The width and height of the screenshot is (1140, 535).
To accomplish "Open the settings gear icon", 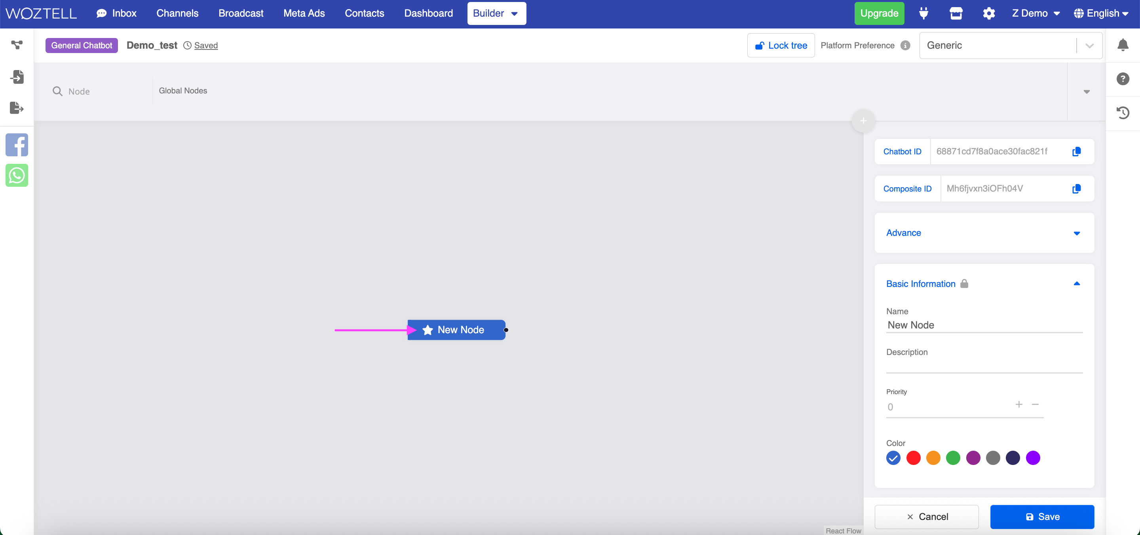I will (x=989, y=13).
